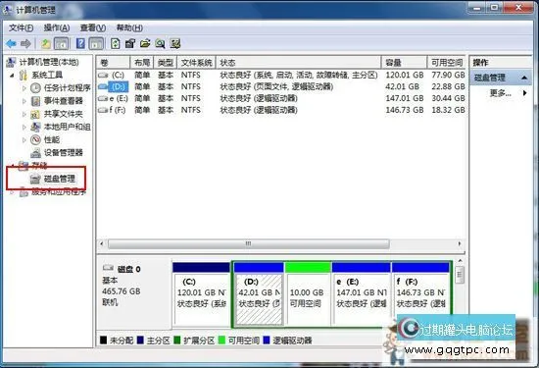
Task: Select the e (E:) partition block
Action: coord(362,293)
